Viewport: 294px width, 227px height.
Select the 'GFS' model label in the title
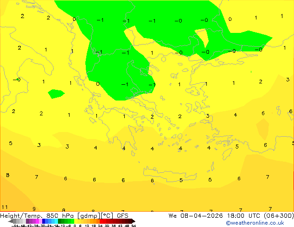122,216
